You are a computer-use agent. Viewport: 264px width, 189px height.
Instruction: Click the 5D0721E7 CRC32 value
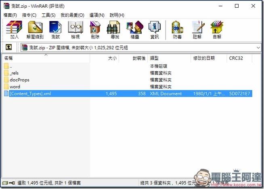point(240,93)
